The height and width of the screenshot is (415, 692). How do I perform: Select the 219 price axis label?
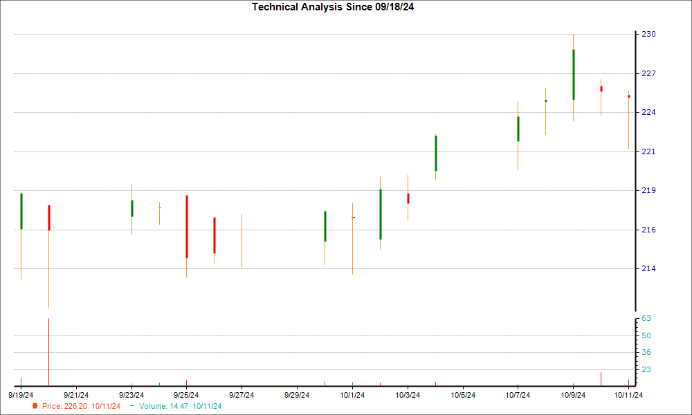[x=648, y=190]
